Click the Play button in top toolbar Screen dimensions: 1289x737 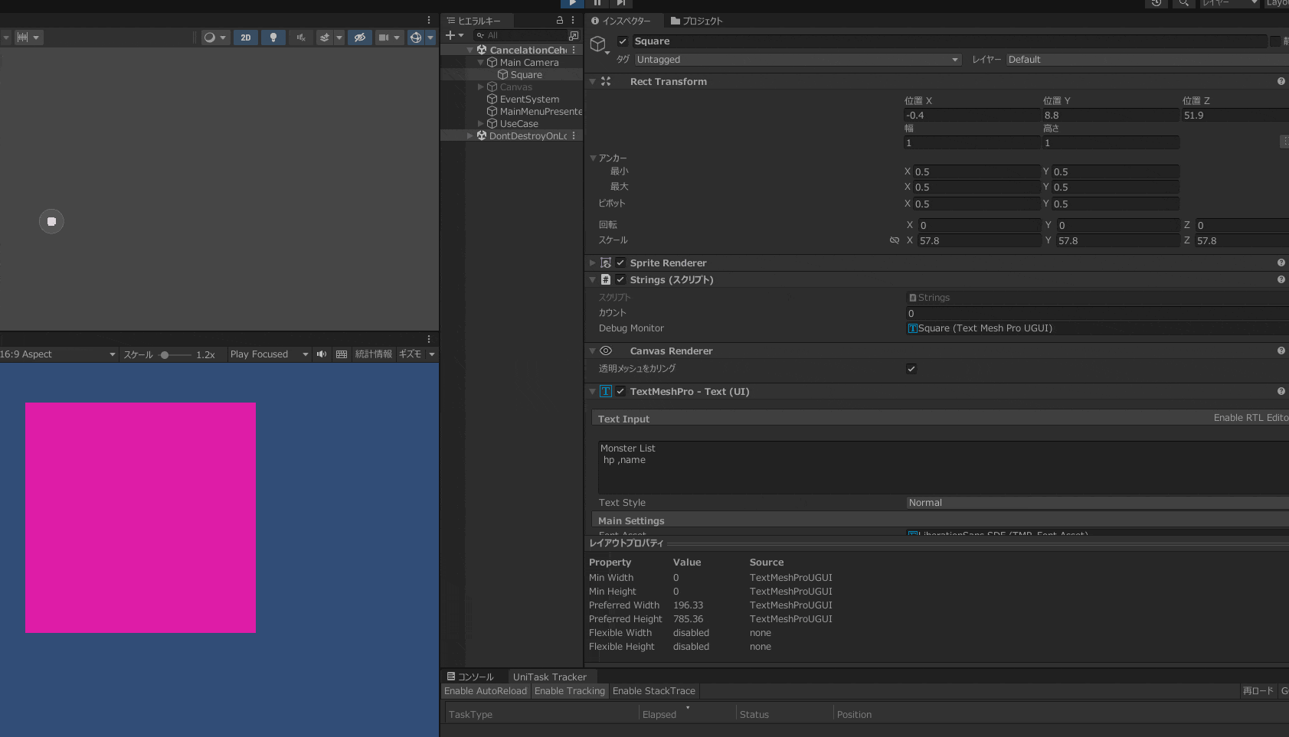(x=572, y=3)
